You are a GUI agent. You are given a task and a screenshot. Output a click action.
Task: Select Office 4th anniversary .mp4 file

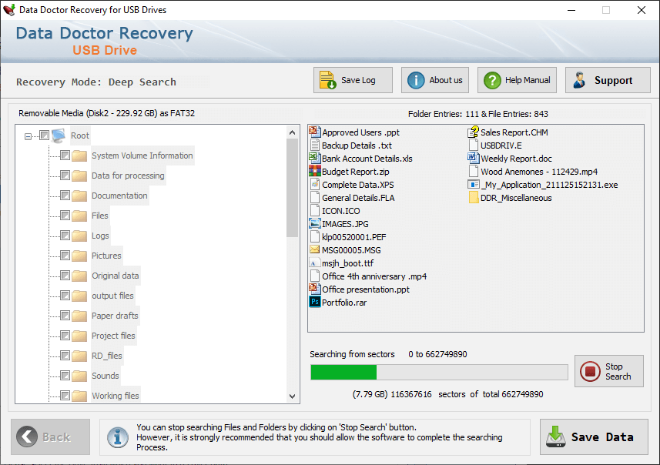374,276
